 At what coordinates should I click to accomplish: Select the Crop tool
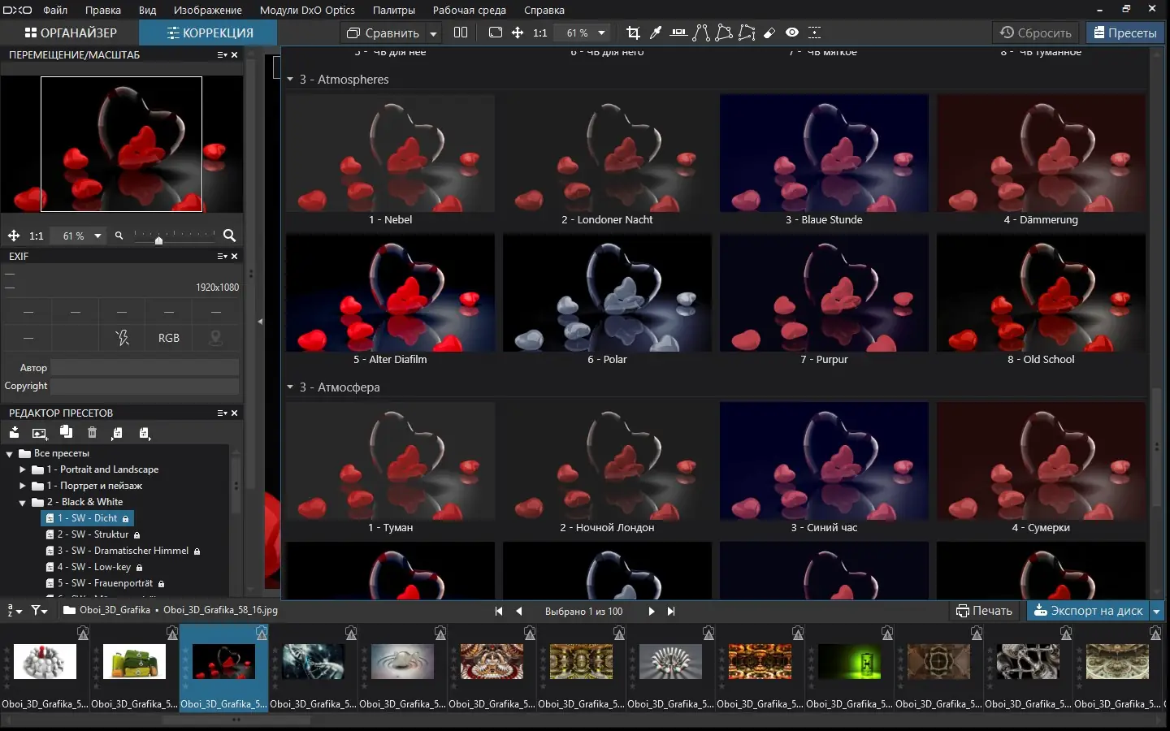click(x=633, y=32)
